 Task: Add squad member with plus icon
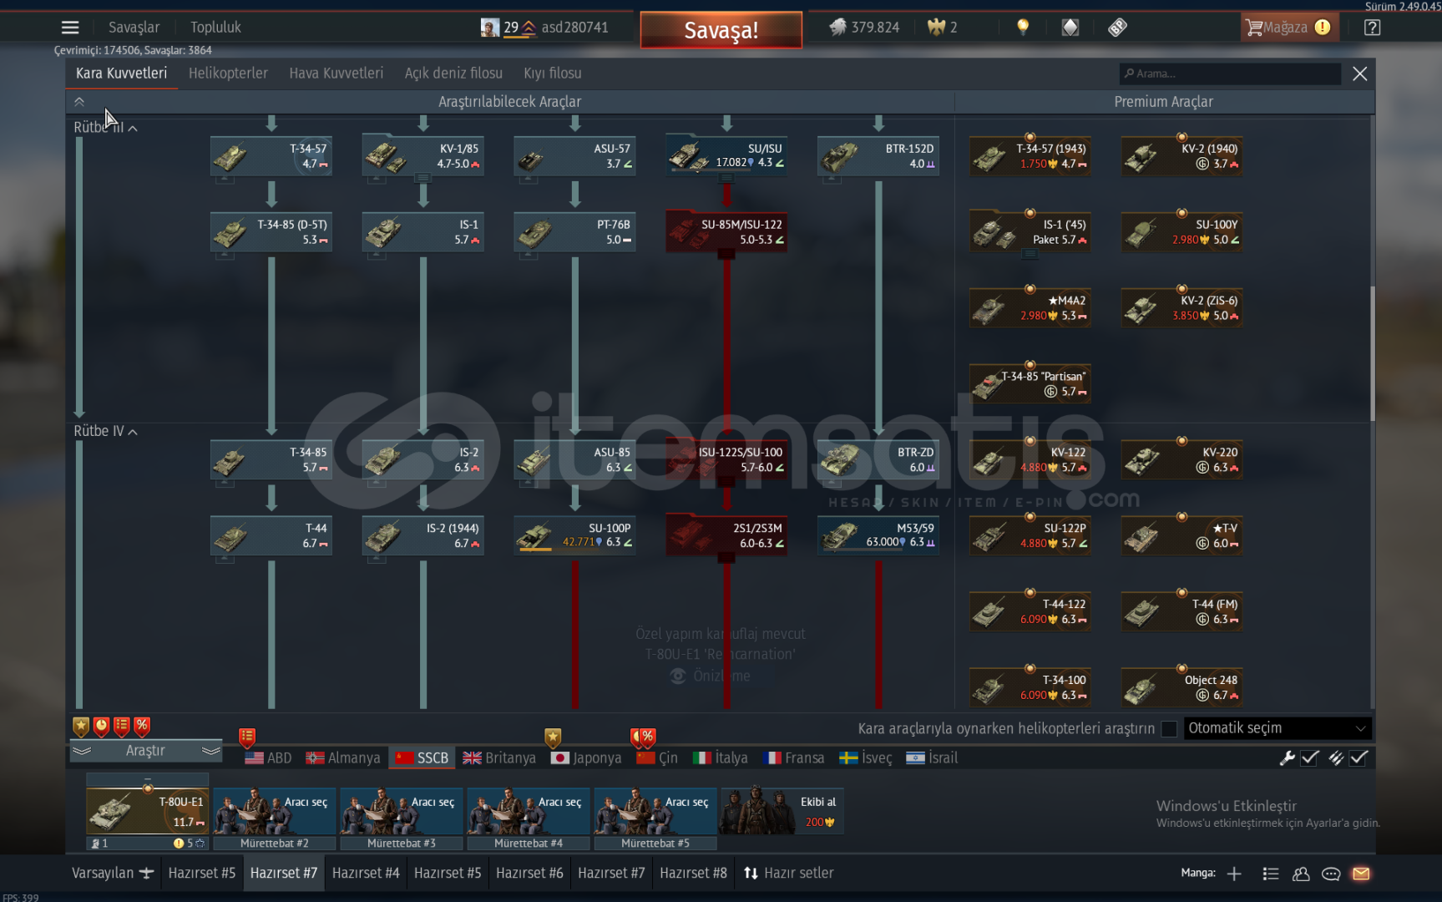pos(1234,874)
